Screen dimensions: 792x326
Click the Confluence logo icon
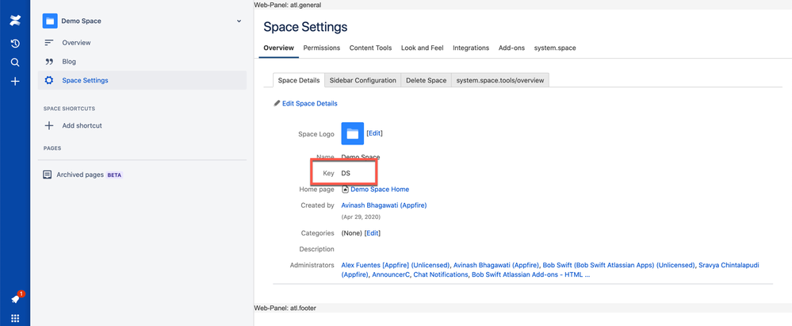tap(15, 23)
